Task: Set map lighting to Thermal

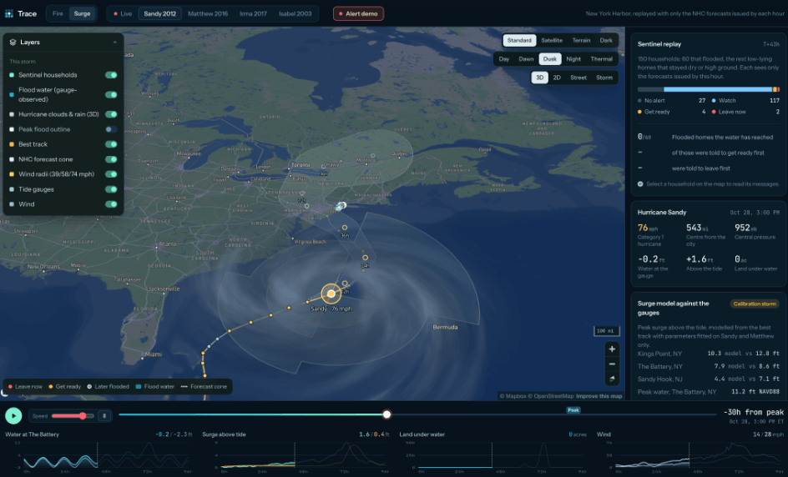Action: click(601, 58)
